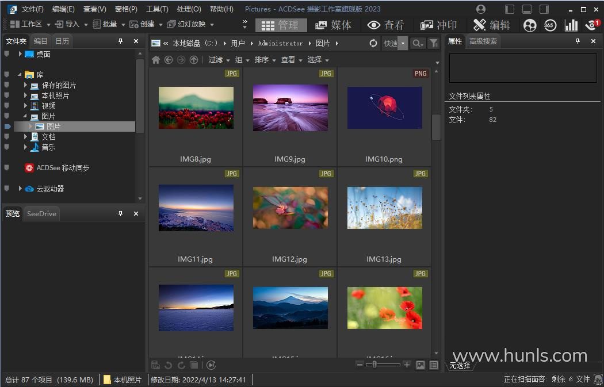The height and width of the screenshot is (387, 604).
Task: Click the ACDSee app icon in title bar
Action: pyautogui.click(x=12, y=9)
